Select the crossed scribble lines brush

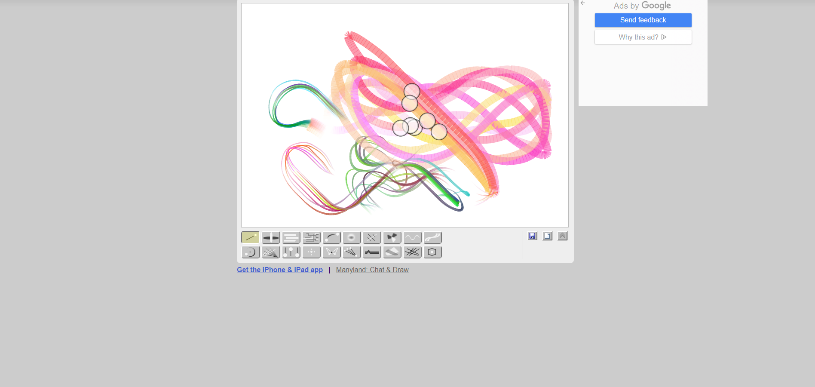pyautogui.click(x=412, y=252)
